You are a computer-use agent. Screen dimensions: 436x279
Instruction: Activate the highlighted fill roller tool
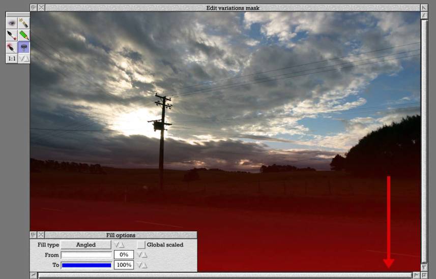tap(24, 47)
